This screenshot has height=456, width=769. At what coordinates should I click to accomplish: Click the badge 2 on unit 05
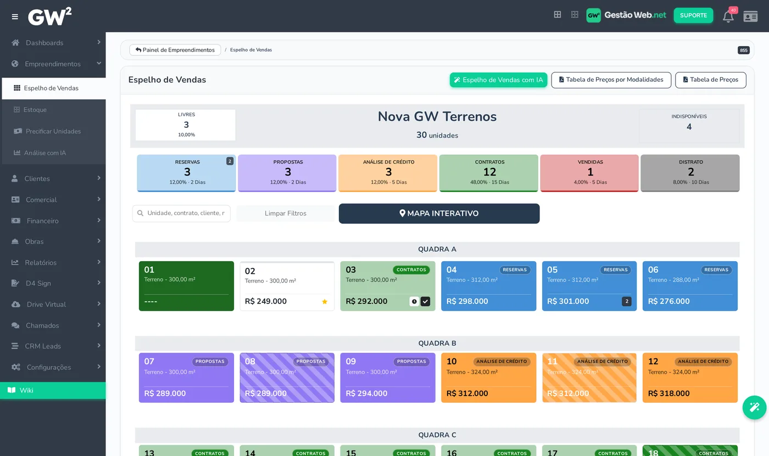(x=626, y=301)
